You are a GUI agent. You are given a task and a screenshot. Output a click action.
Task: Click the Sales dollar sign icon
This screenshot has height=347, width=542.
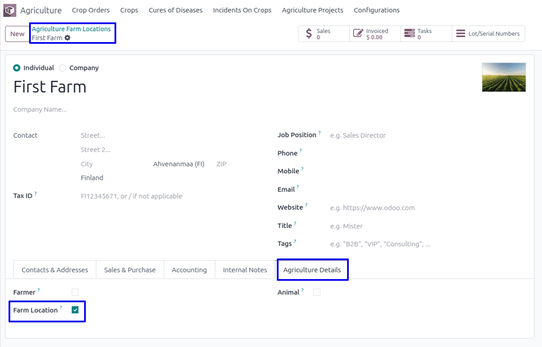pyautogui.click(x=309, y=34)
